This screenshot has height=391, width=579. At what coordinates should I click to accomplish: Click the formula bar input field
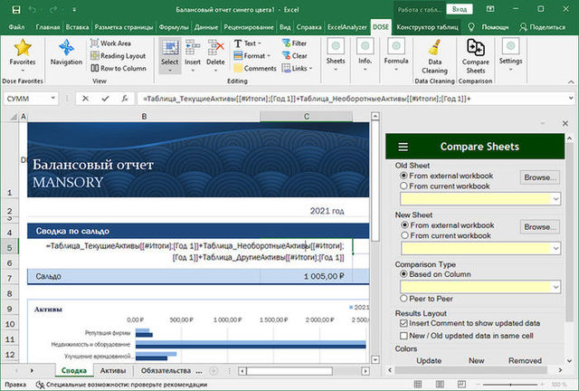[344, 98]
